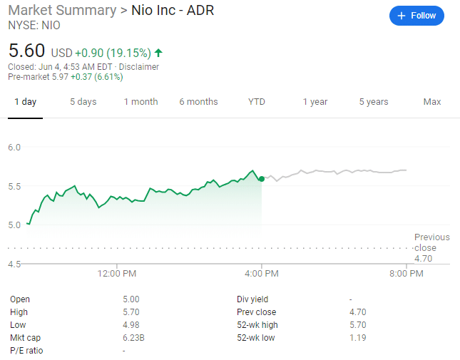Click the 52-wk high value
The width and height of the screenshot is (460, 360).
358,325
